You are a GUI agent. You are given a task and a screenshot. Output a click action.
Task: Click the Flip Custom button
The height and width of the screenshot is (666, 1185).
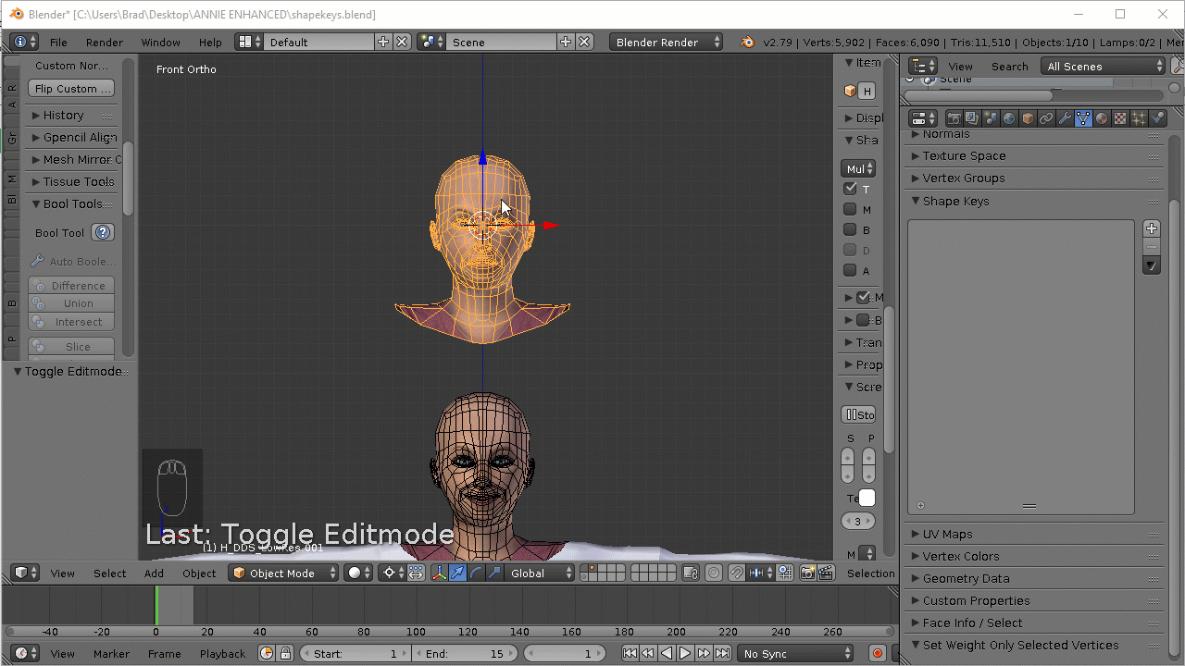point(70,89)
